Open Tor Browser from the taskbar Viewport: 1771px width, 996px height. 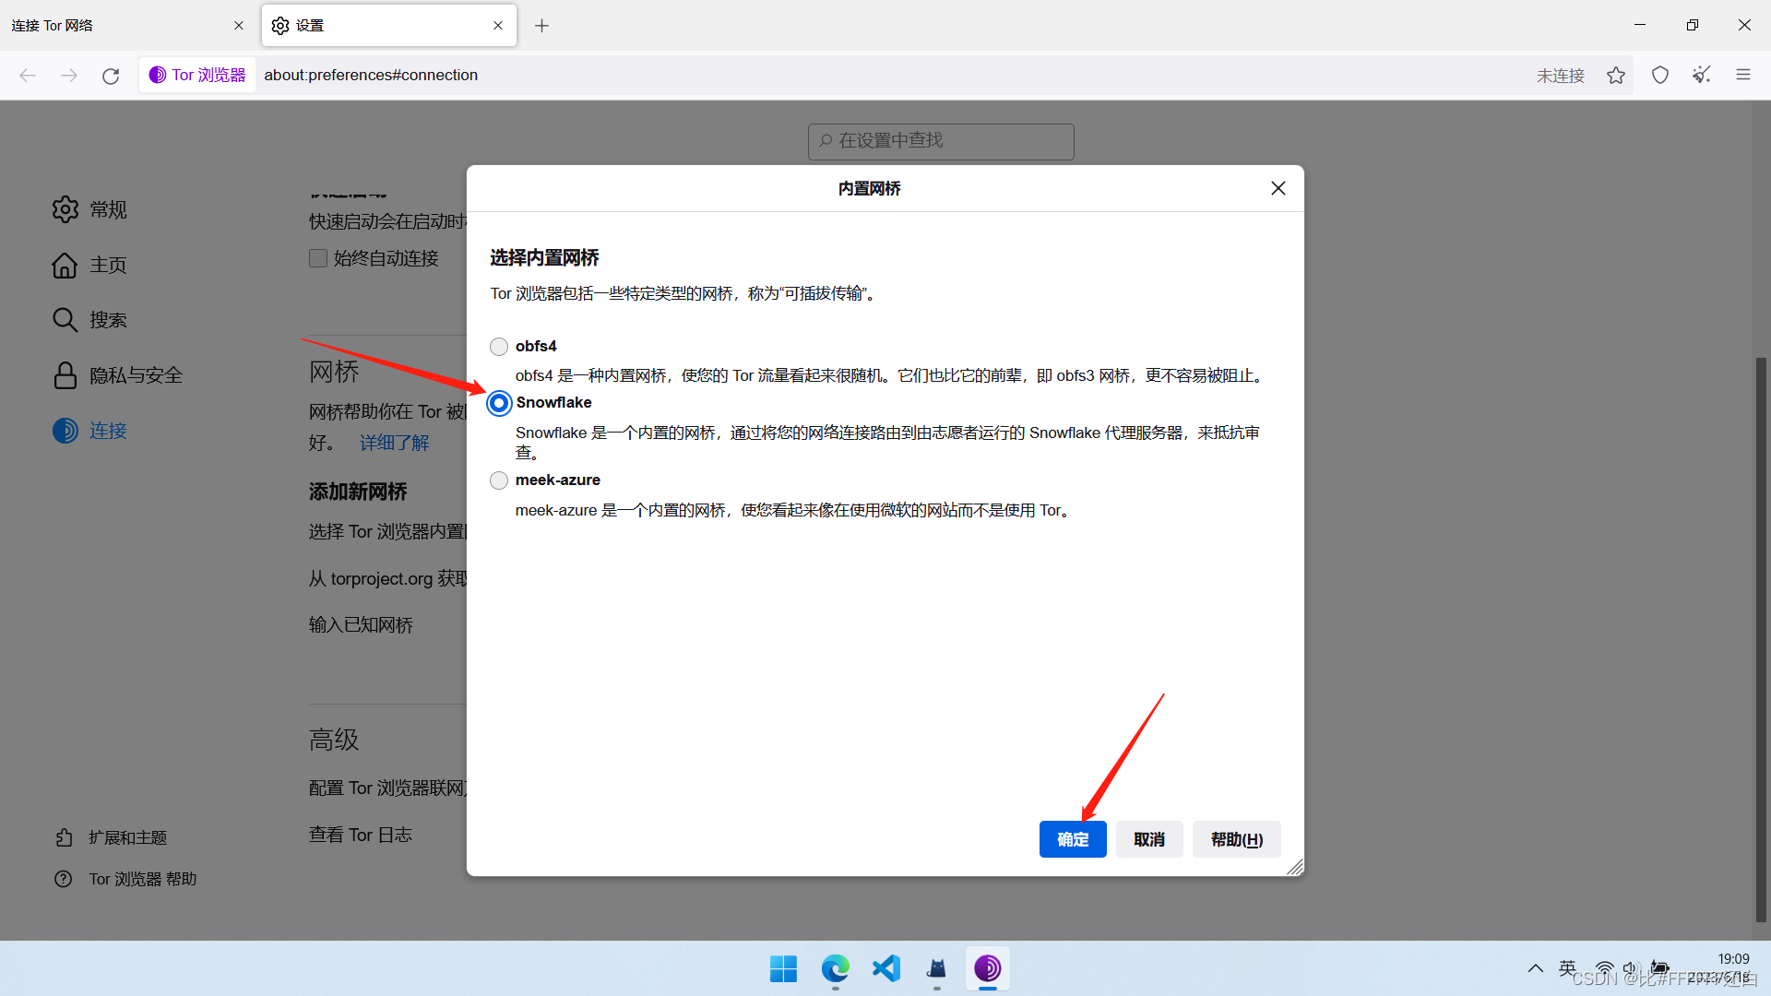987,968
